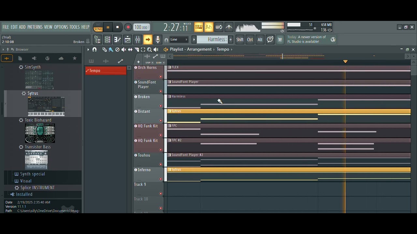417x234 pixels.
Task: Select the Slip tool in Playlist toolbar
Action: (130, 49)
